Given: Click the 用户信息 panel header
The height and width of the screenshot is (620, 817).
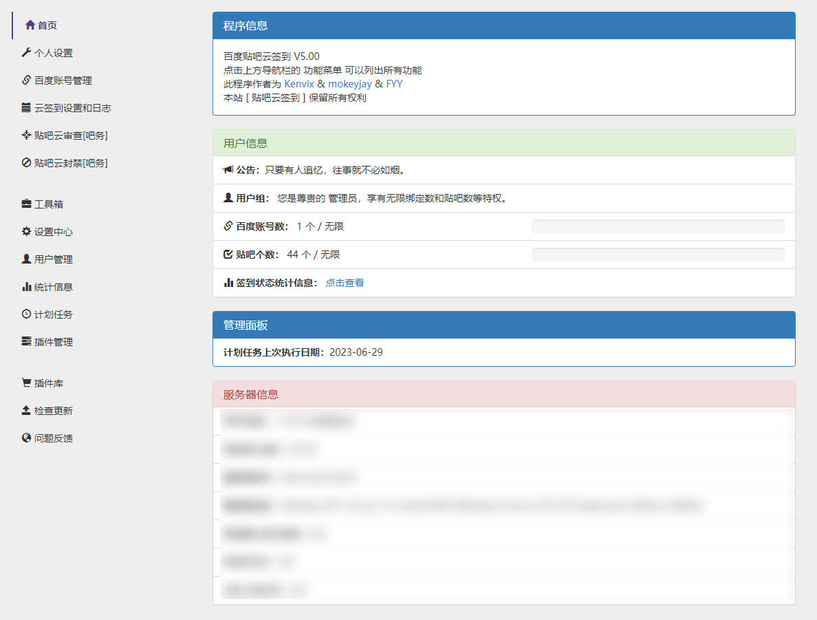Looking at the screenshot, I should click(x=504, y=143).
